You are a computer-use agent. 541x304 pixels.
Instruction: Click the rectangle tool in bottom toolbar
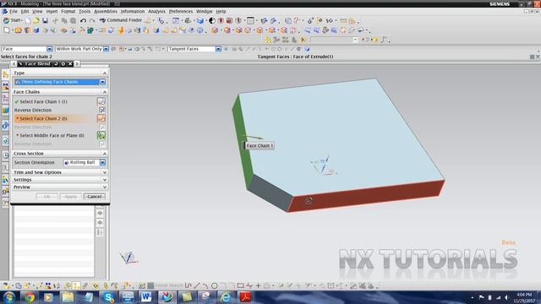tap(240, 285)
